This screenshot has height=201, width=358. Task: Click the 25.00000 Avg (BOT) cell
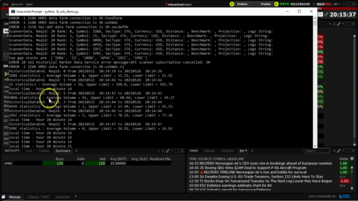(118, 164)
